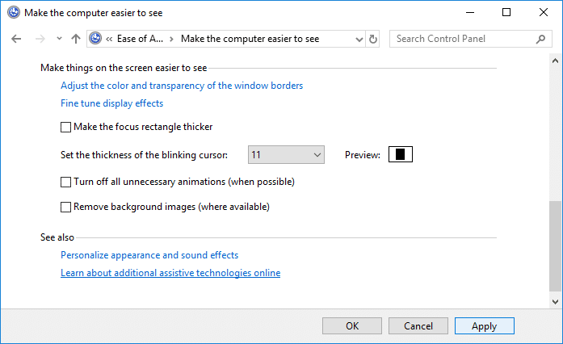Check Turn off all unnecessary animations
Viewport: 563px width, 344px height.
pos(66,182)
